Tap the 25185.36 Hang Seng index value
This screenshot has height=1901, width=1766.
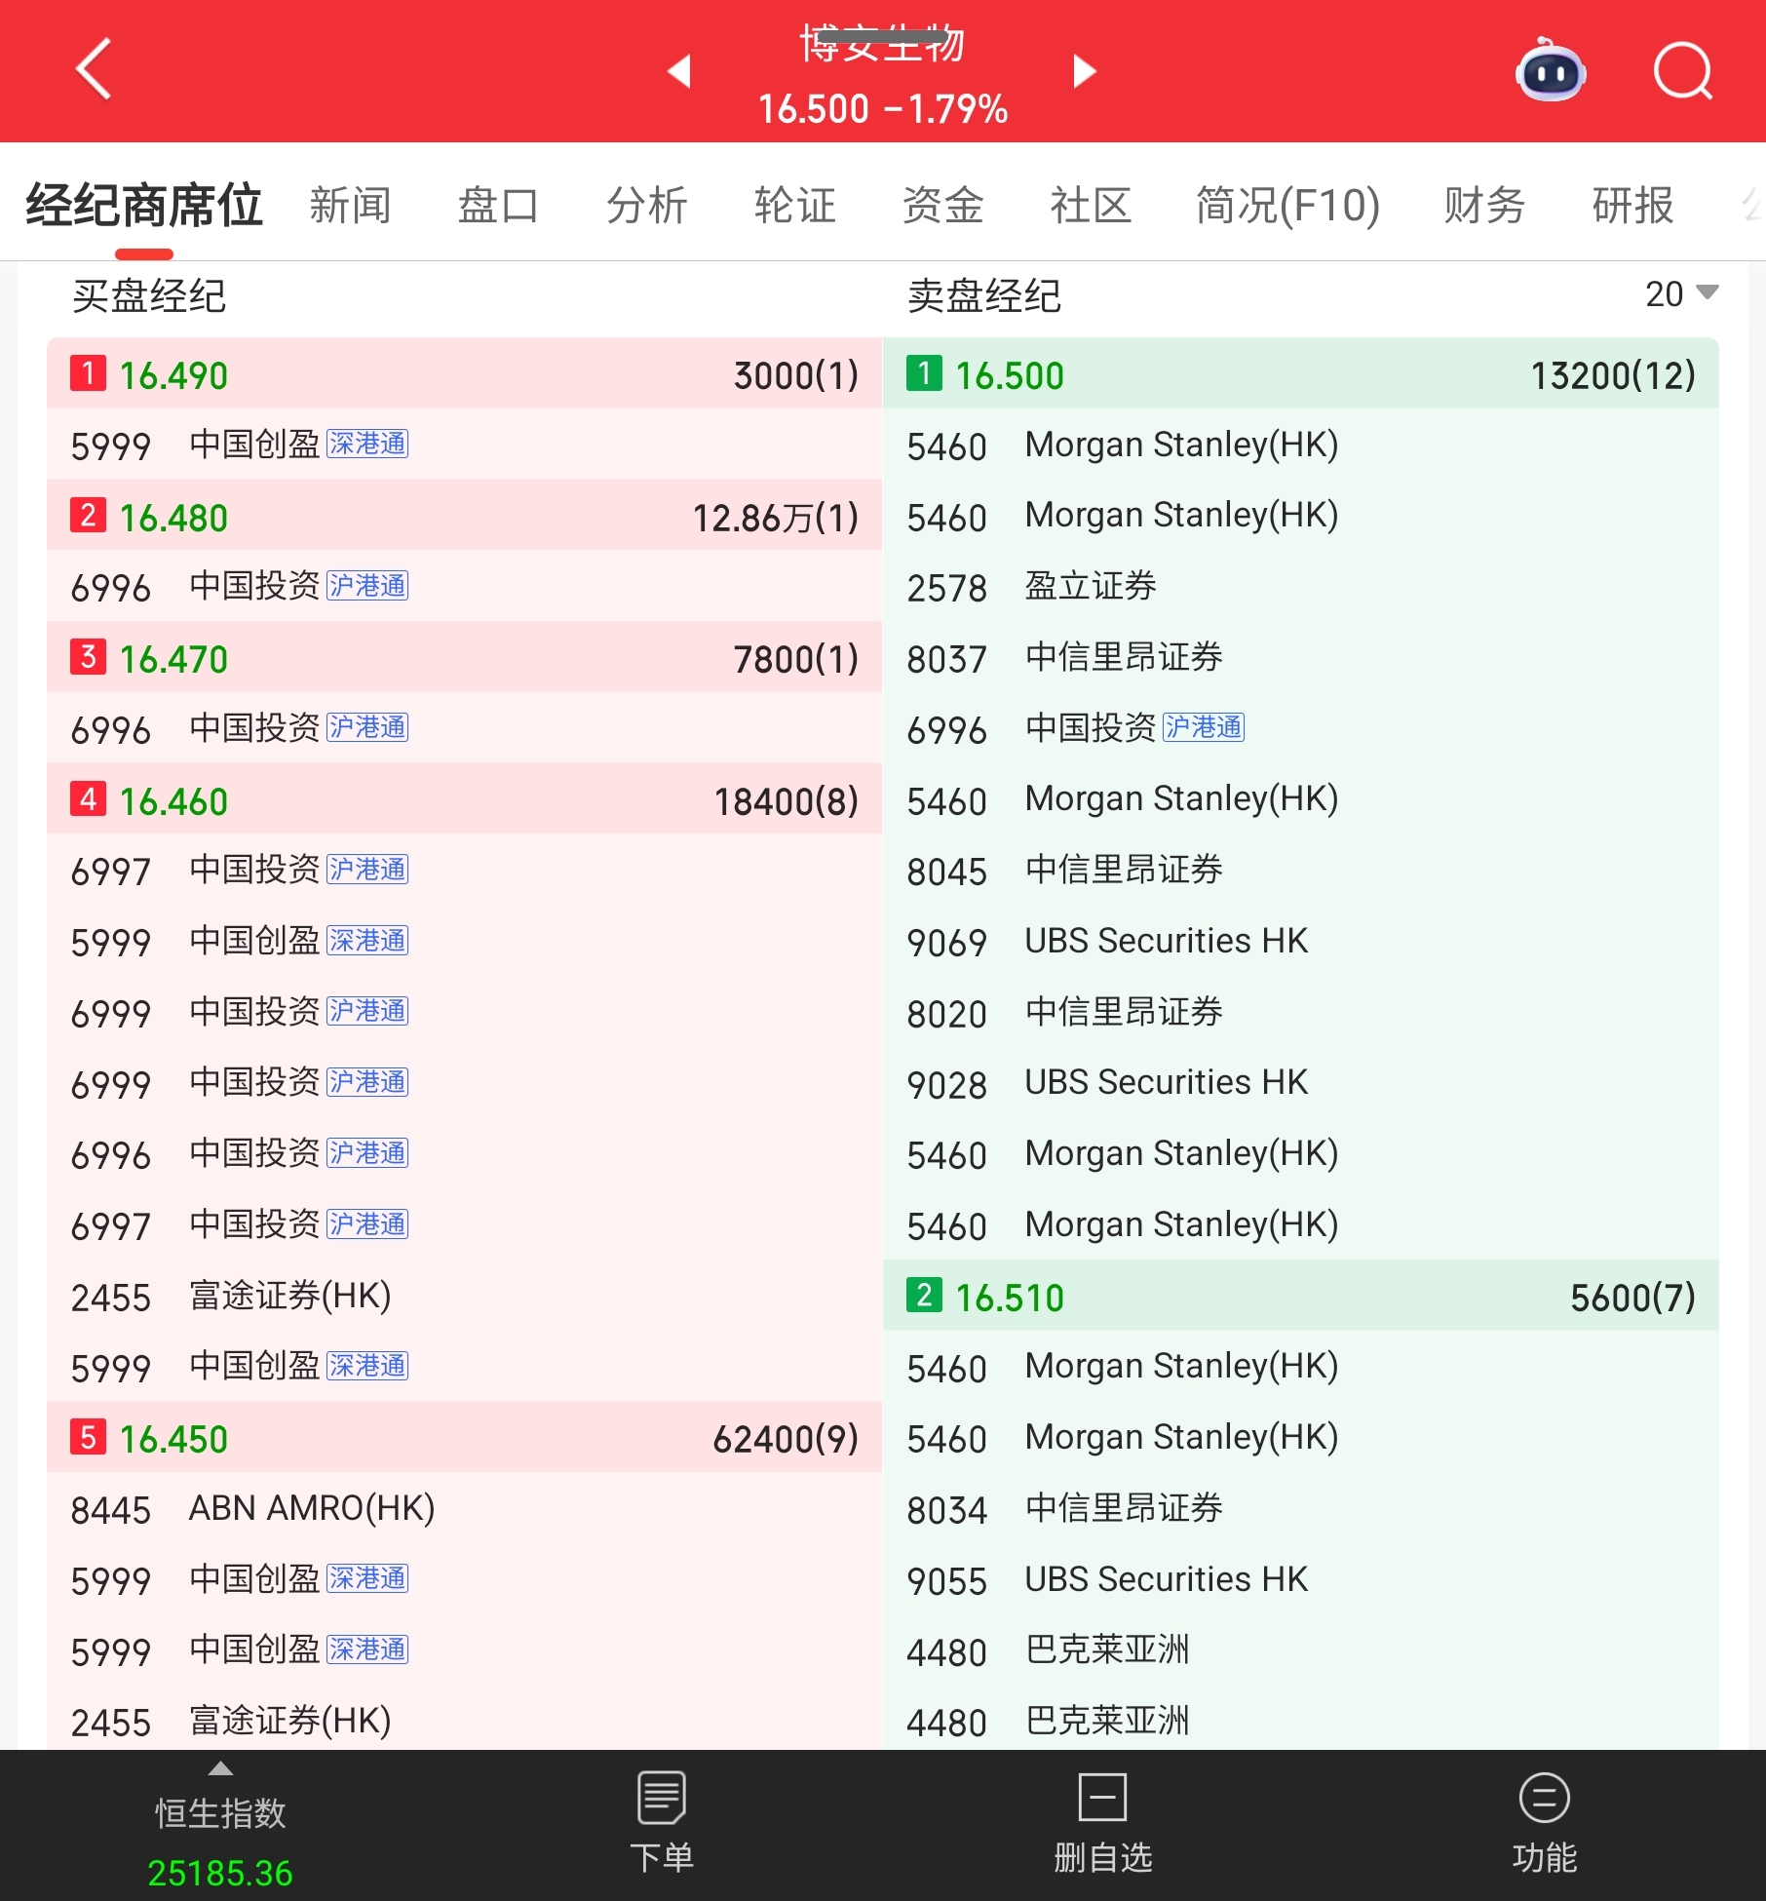[220, 1873]
